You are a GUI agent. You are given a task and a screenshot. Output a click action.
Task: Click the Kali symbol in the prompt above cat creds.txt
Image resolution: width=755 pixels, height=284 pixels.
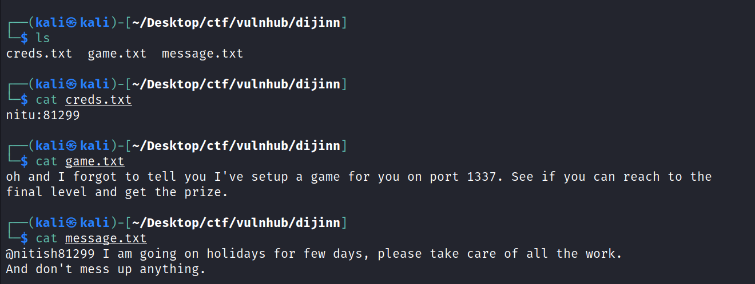pyautogui.click(x=71, y=84)
